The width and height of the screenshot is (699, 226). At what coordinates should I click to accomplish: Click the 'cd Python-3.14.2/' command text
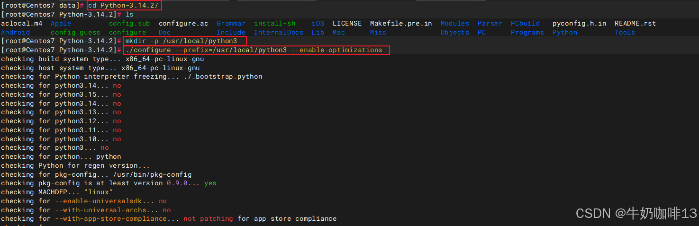[123, 5]
